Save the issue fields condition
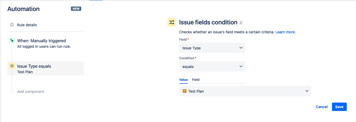Screen dimensions: 356x122 pos(339,107)
